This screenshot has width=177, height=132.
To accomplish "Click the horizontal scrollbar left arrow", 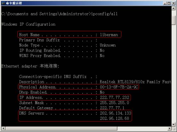I will coord(3,128).
